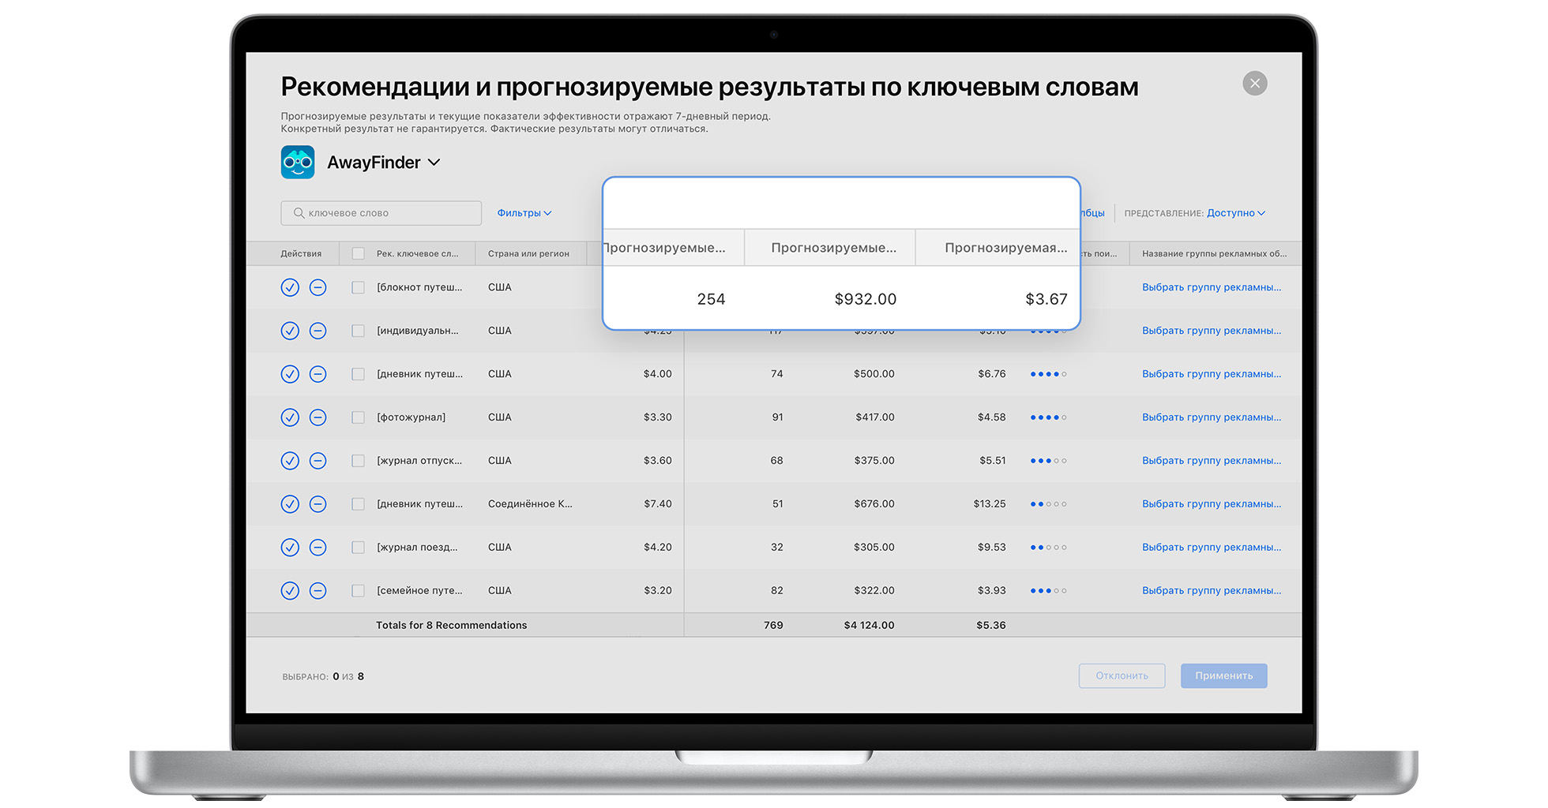This screenshot has width=1548, height=808.
Task: Expand the Фильтры dropdown
Action: click(x=524, y=213)
